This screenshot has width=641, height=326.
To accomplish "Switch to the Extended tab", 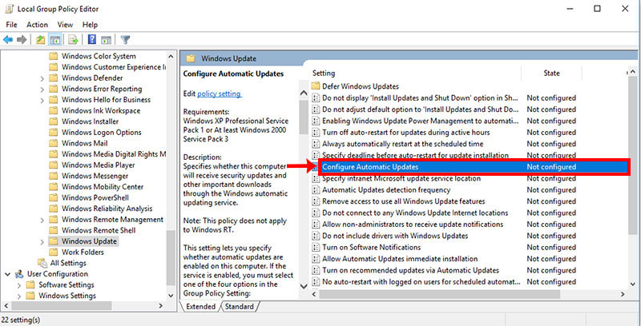I will coord(200,307).
